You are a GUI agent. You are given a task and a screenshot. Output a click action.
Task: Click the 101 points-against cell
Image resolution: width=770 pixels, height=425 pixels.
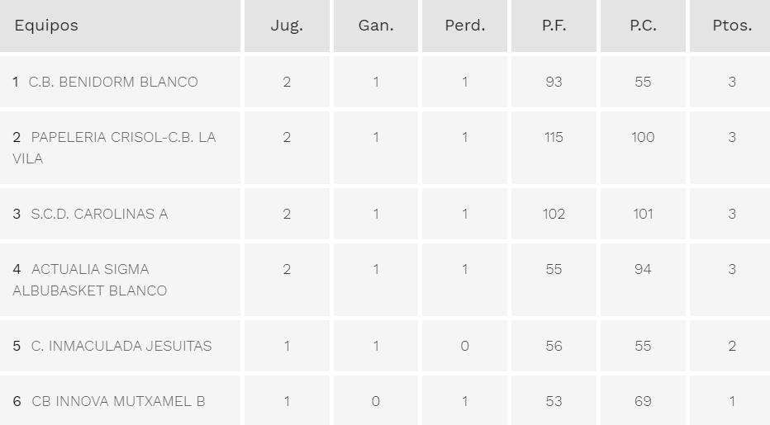pos(643,214)
